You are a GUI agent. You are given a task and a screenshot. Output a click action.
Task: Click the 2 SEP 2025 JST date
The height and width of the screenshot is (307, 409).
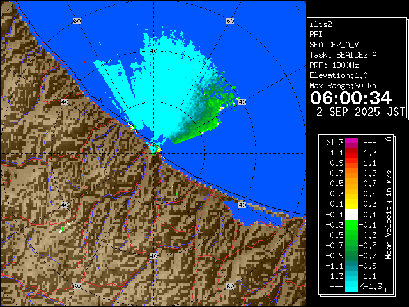(x=361, y=111)
